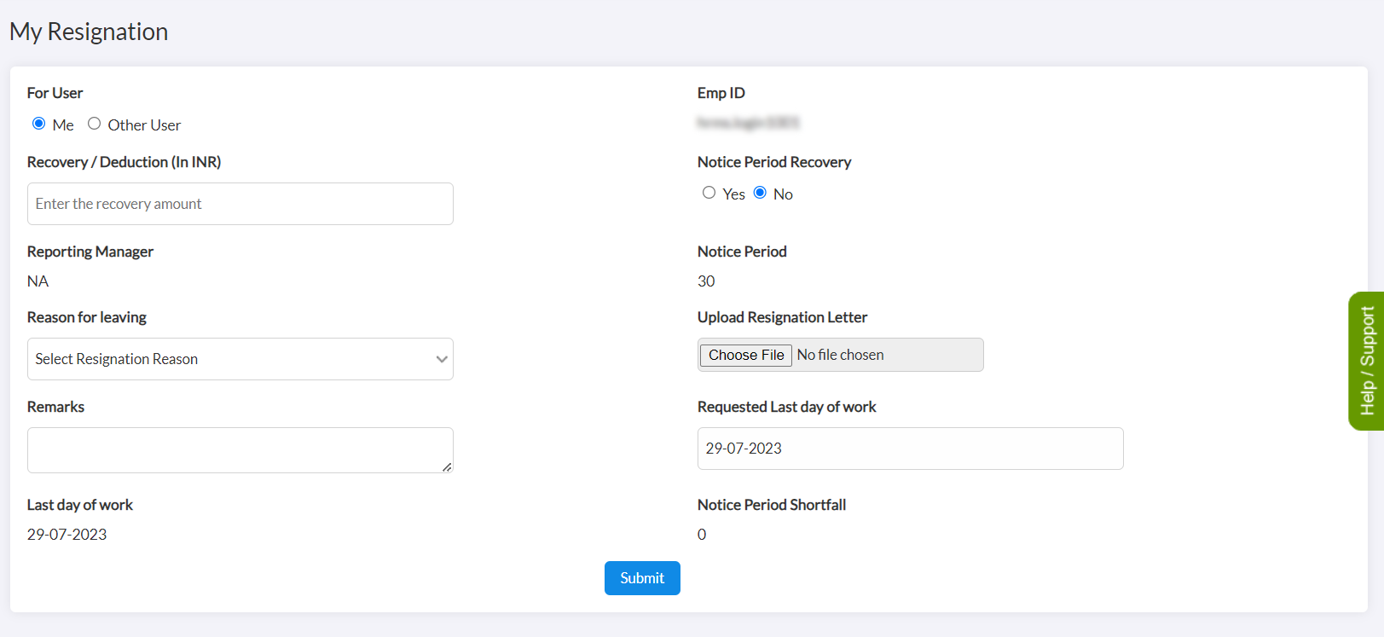1384x637 pixels.
Task: Click the Choose File button
Action: point(746,355)
